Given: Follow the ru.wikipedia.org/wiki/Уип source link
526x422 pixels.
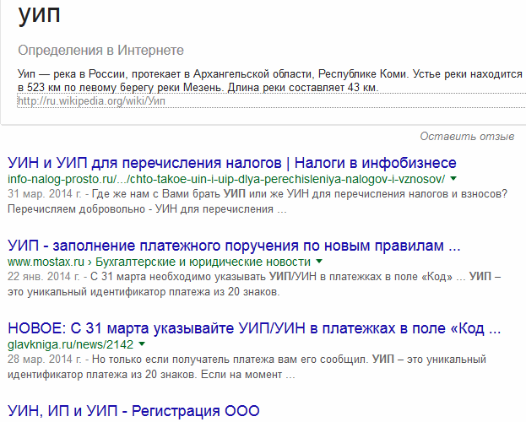Looking at the screenshot, I should (x=91, y=101).
